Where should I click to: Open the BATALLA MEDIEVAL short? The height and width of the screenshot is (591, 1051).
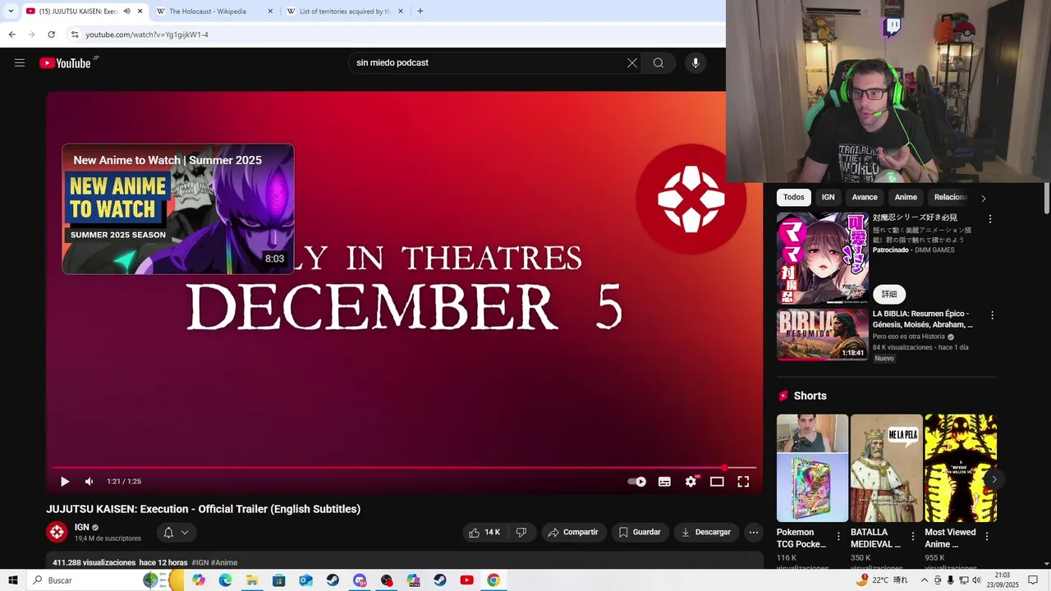coord(886,468)
